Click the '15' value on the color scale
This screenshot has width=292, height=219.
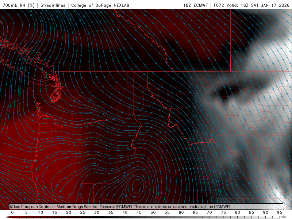click(54, 212)
